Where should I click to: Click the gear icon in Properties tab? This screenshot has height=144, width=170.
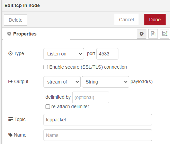tap(9, 34)
